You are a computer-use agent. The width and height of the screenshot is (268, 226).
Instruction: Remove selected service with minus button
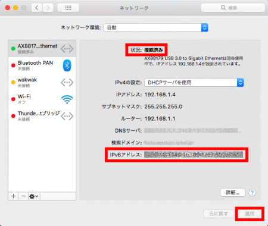(23, 196)
